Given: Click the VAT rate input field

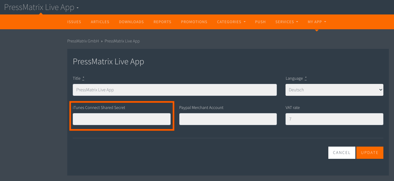Looking at the screenshot, I should tap(334, 119).
